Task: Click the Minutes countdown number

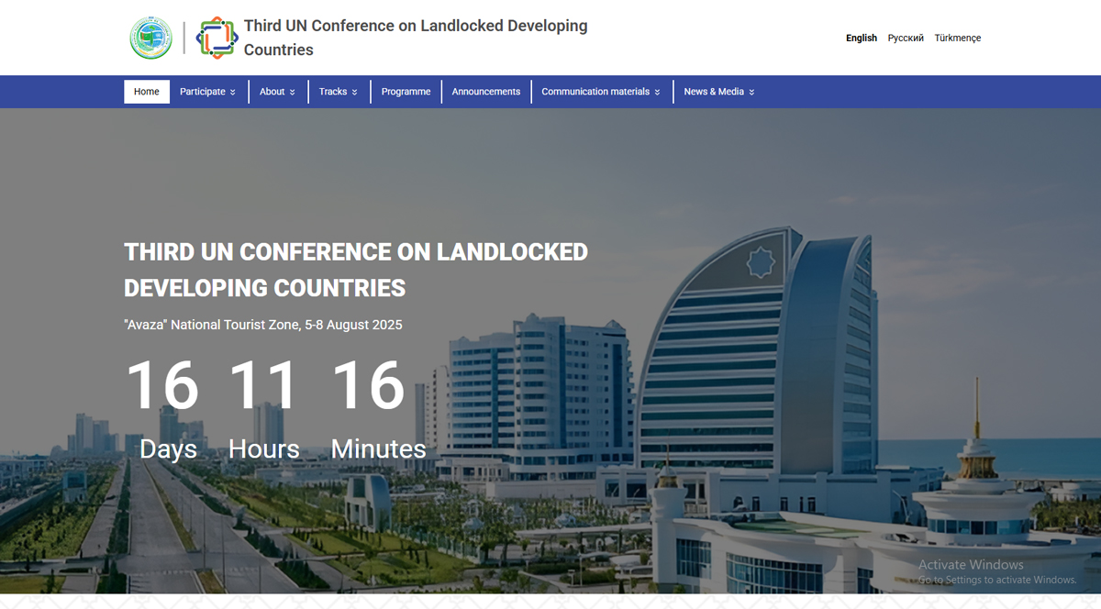Action: pyautogui.click(x=369, y=385)
